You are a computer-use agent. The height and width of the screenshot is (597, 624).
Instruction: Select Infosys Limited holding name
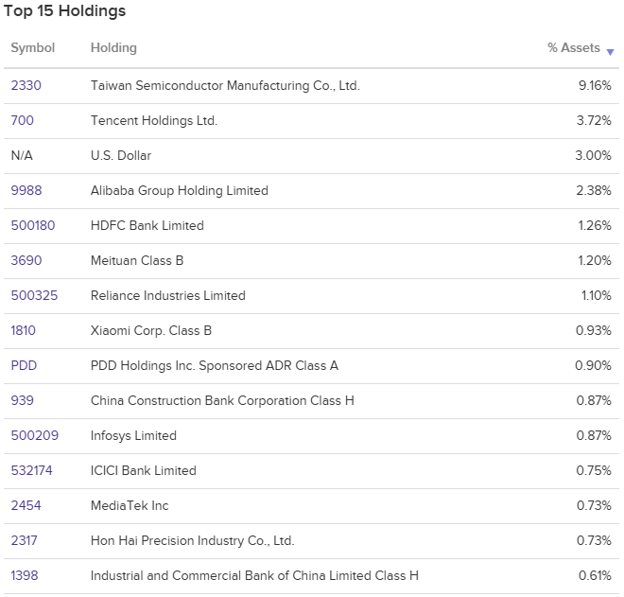click(133, 436)
